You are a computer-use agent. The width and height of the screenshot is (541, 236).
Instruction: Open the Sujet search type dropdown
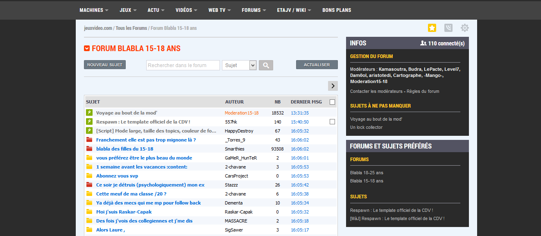(x=239, y=65)
